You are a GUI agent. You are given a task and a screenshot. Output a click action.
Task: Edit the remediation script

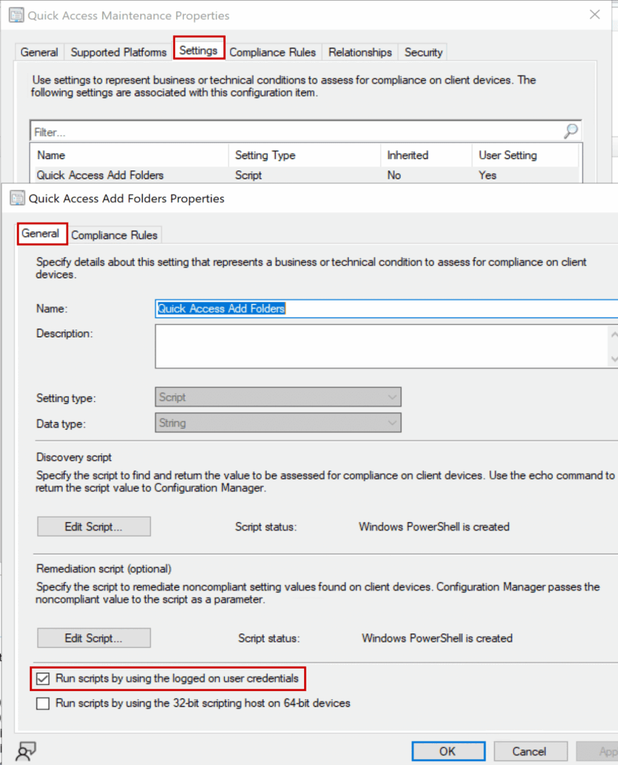pyautogui.click(x=93, y=638)
